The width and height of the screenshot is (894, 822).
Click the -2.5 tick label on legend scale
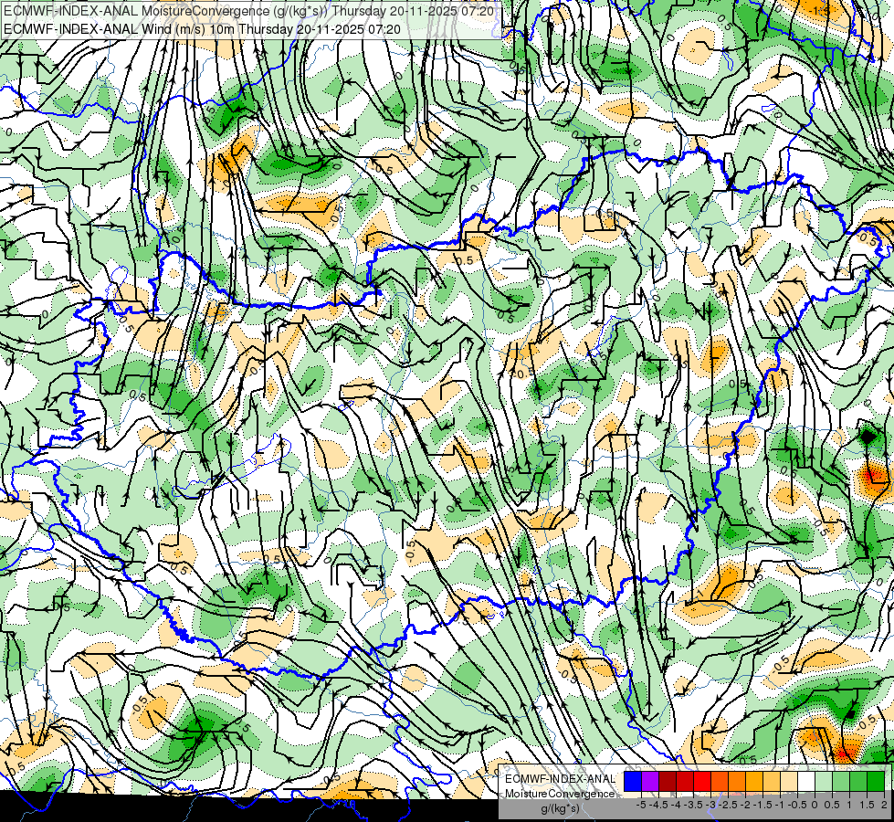pos(729,805)
